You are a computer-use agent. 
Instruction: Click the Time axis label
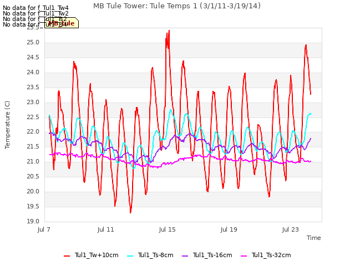(x=313, y=238)
